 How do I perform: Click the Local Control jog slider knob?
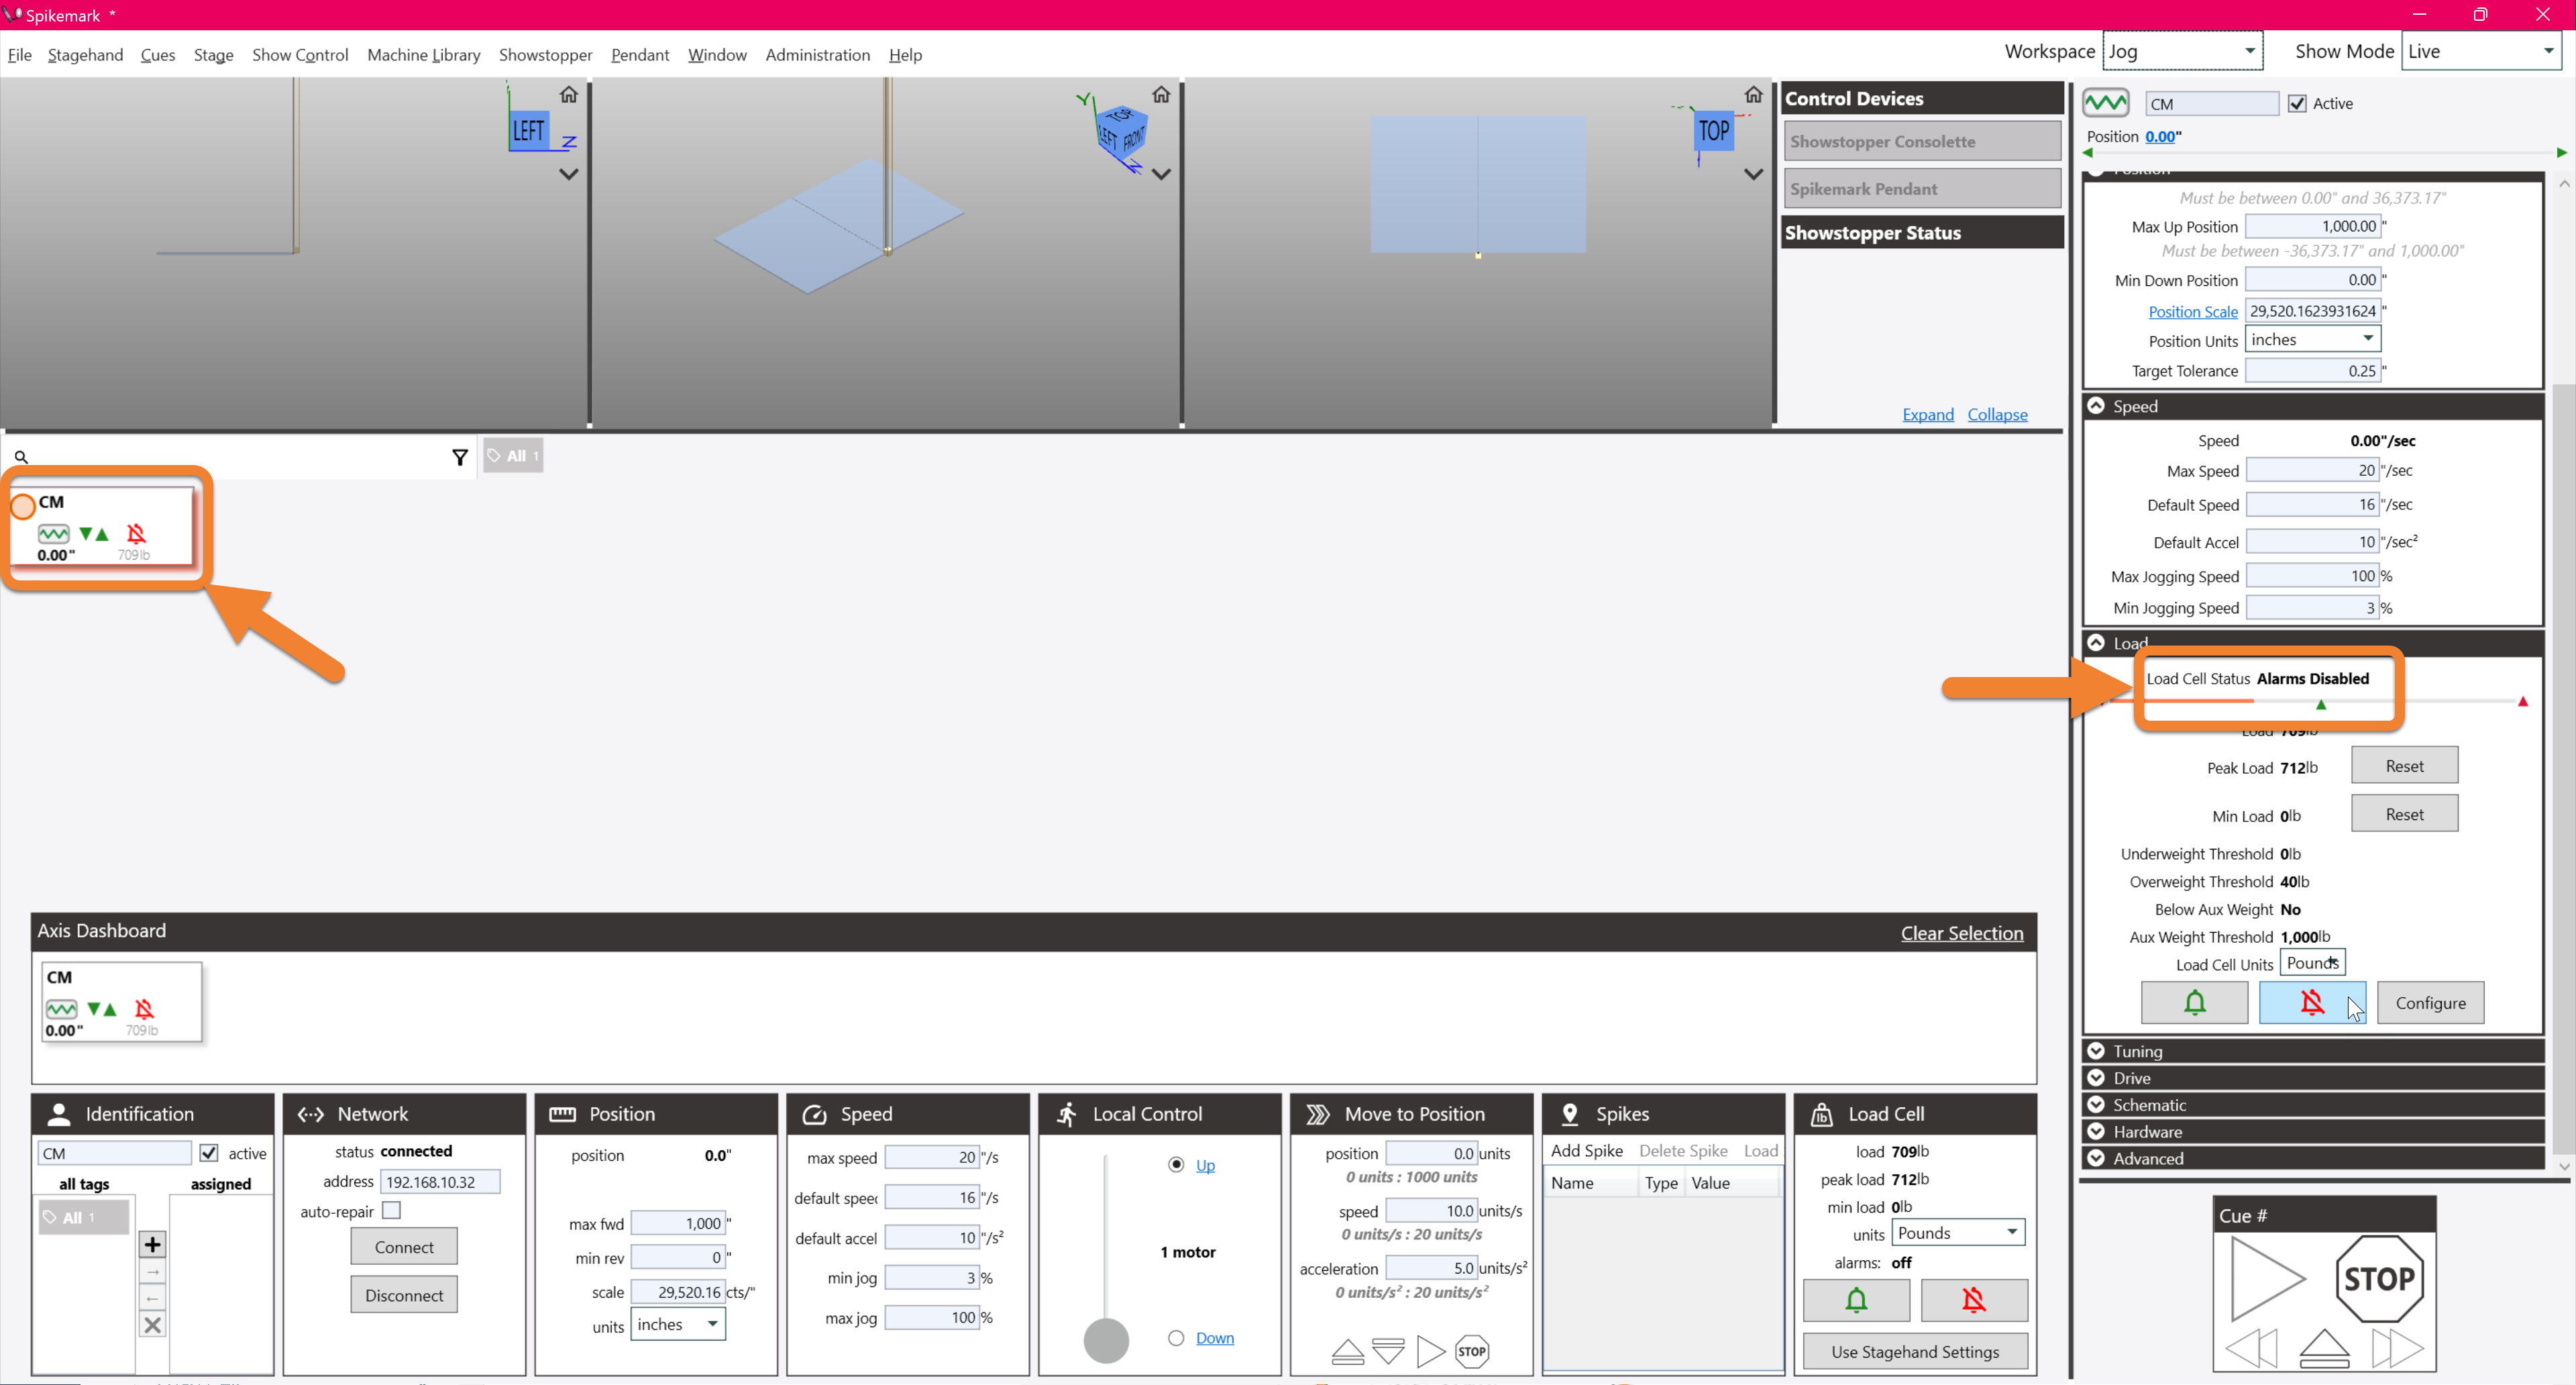pos(1106,1340)
